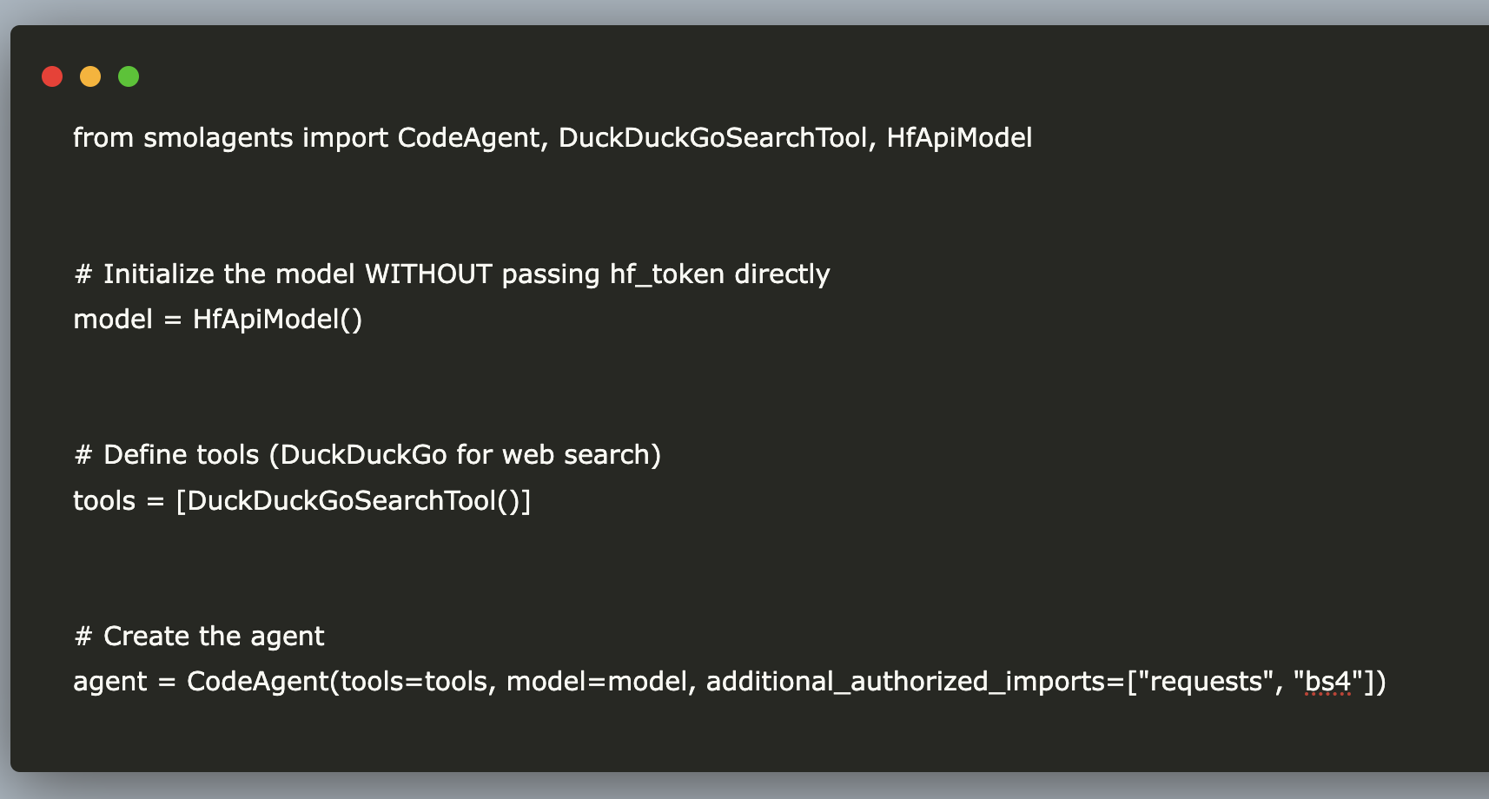Click "DuckDuckGoSearchTool" in the import statement

click(x=712, y=138)
